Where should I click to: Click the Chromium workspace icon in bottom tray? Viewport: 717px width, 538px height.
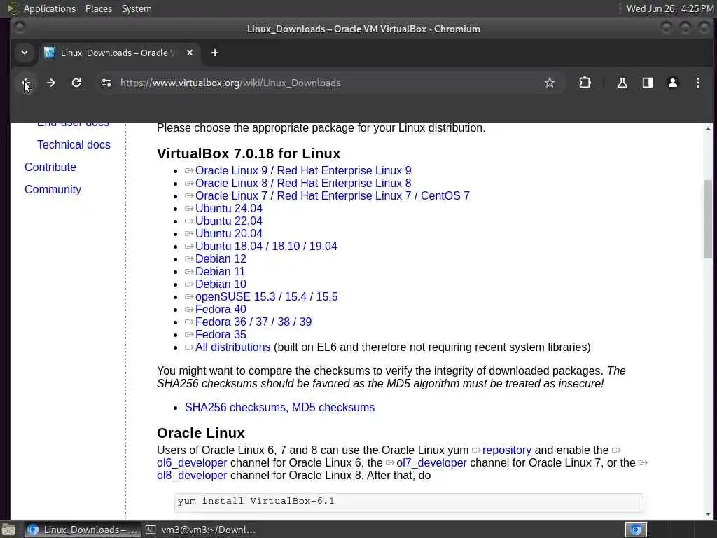click(636, 530)
